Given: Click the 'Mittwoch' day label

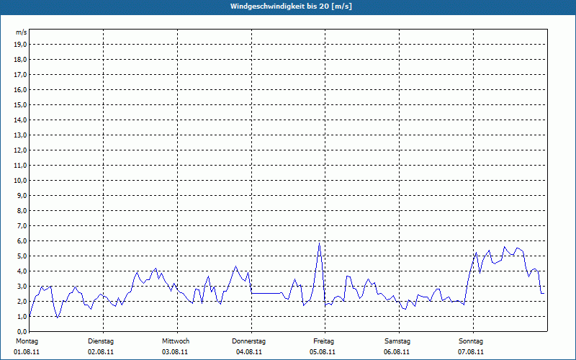Looking at the screenshot, I should (x=176, y=341).
